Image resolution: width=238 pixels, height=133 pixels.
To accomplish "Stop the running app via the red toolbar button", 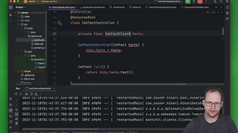I will click(x=200, y=1).
